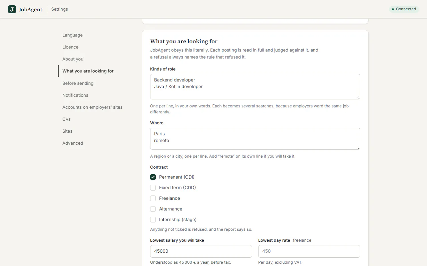The width and height of the screenshot is (427, 266).
Task: Click the Connected status badge
Action: point(404,9)
